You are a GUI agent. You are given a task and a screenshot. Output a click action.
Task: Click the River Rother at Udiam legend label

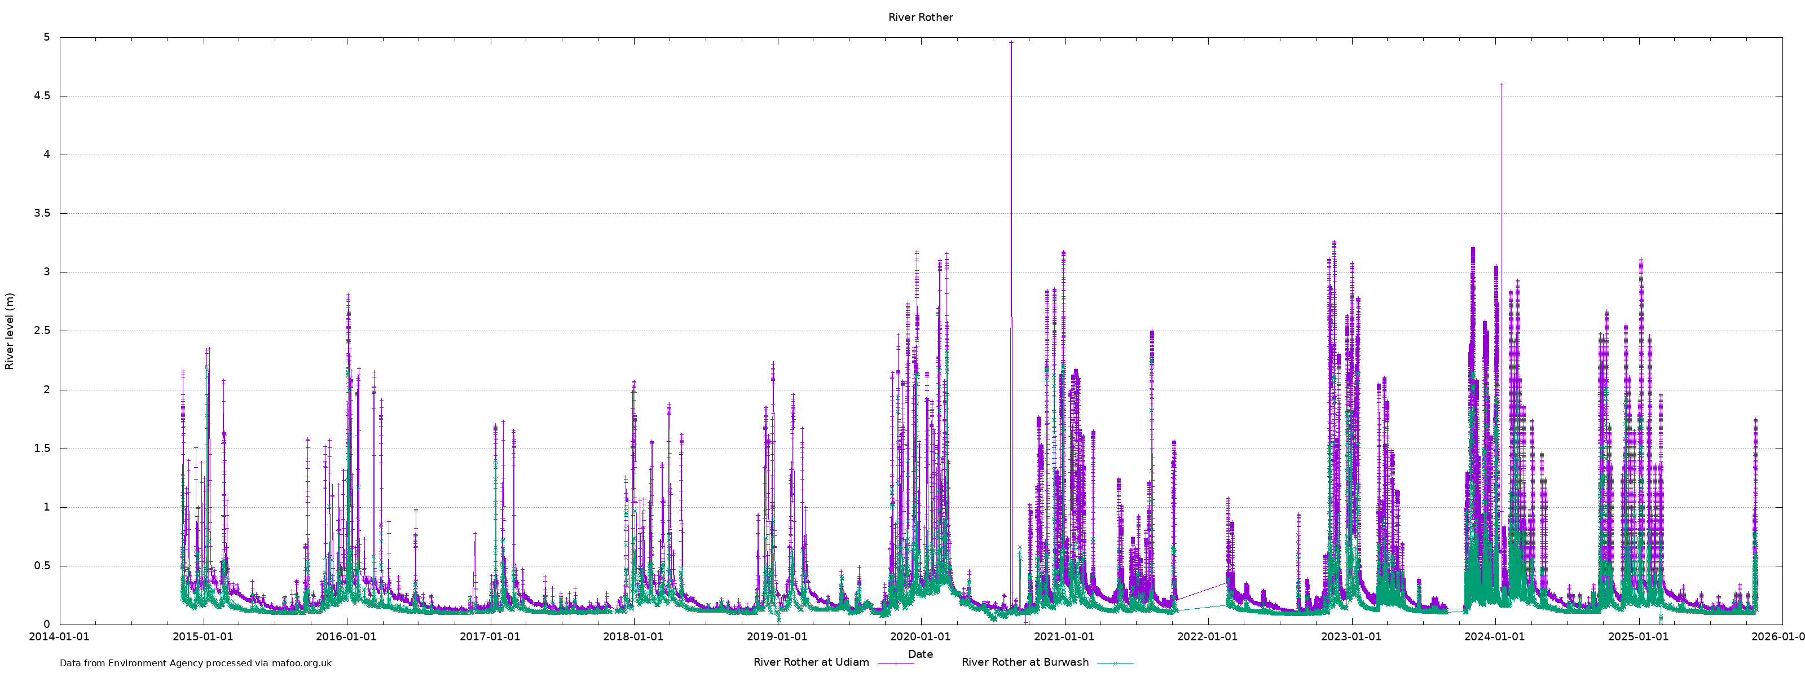pyautogui.click(x=811, y=662)
